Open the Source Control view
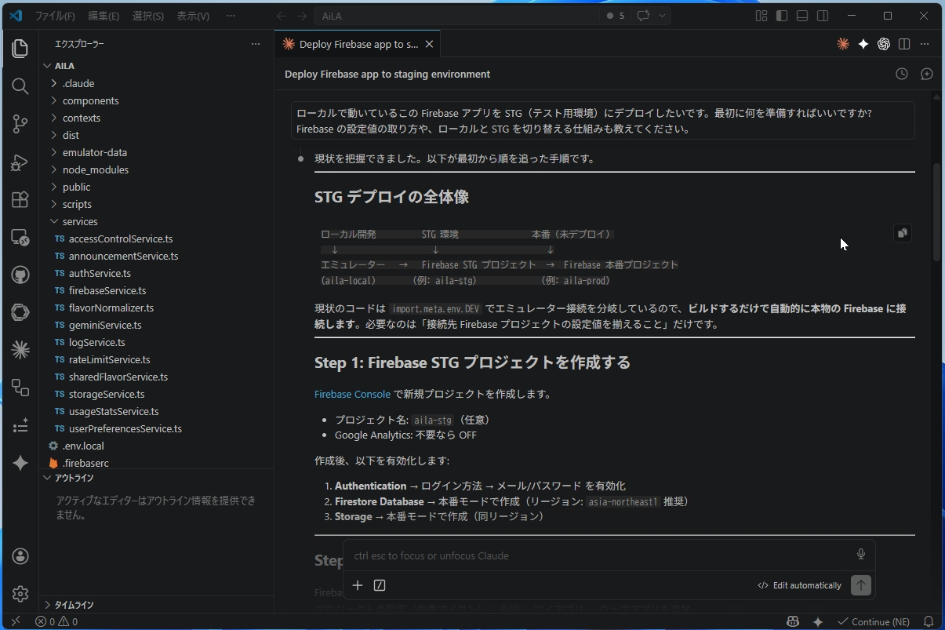The height and width of the screenshot is (630, 945). (x=20, y=123)
